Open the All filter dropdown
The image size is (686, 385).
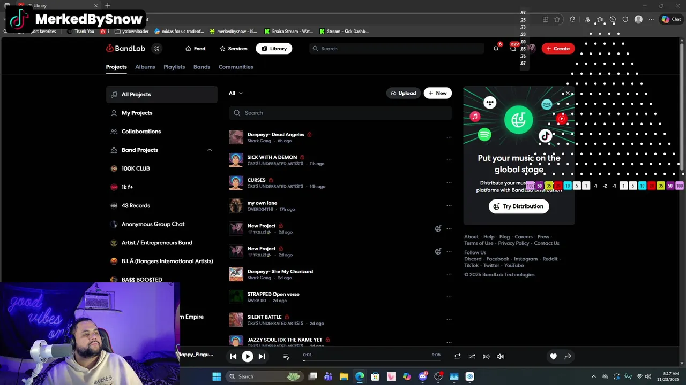[236, 93]
